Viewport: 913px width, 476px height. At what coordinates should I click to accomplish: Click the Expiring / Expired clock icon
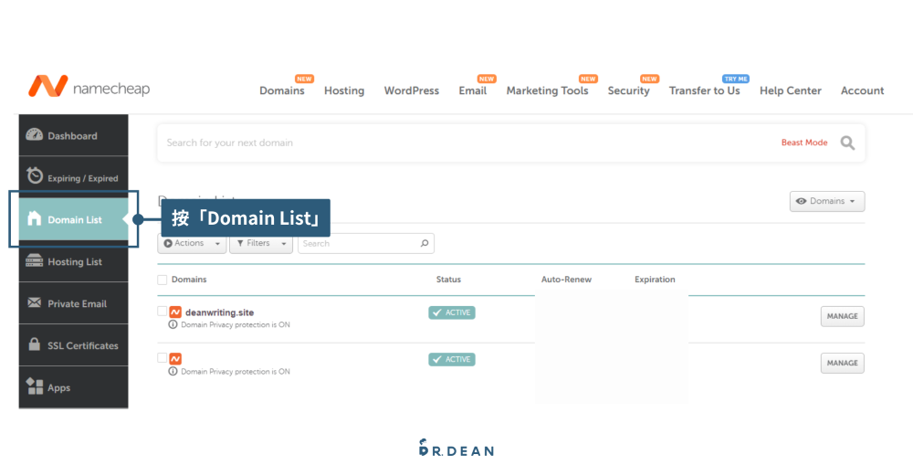(x=35, y=176)
